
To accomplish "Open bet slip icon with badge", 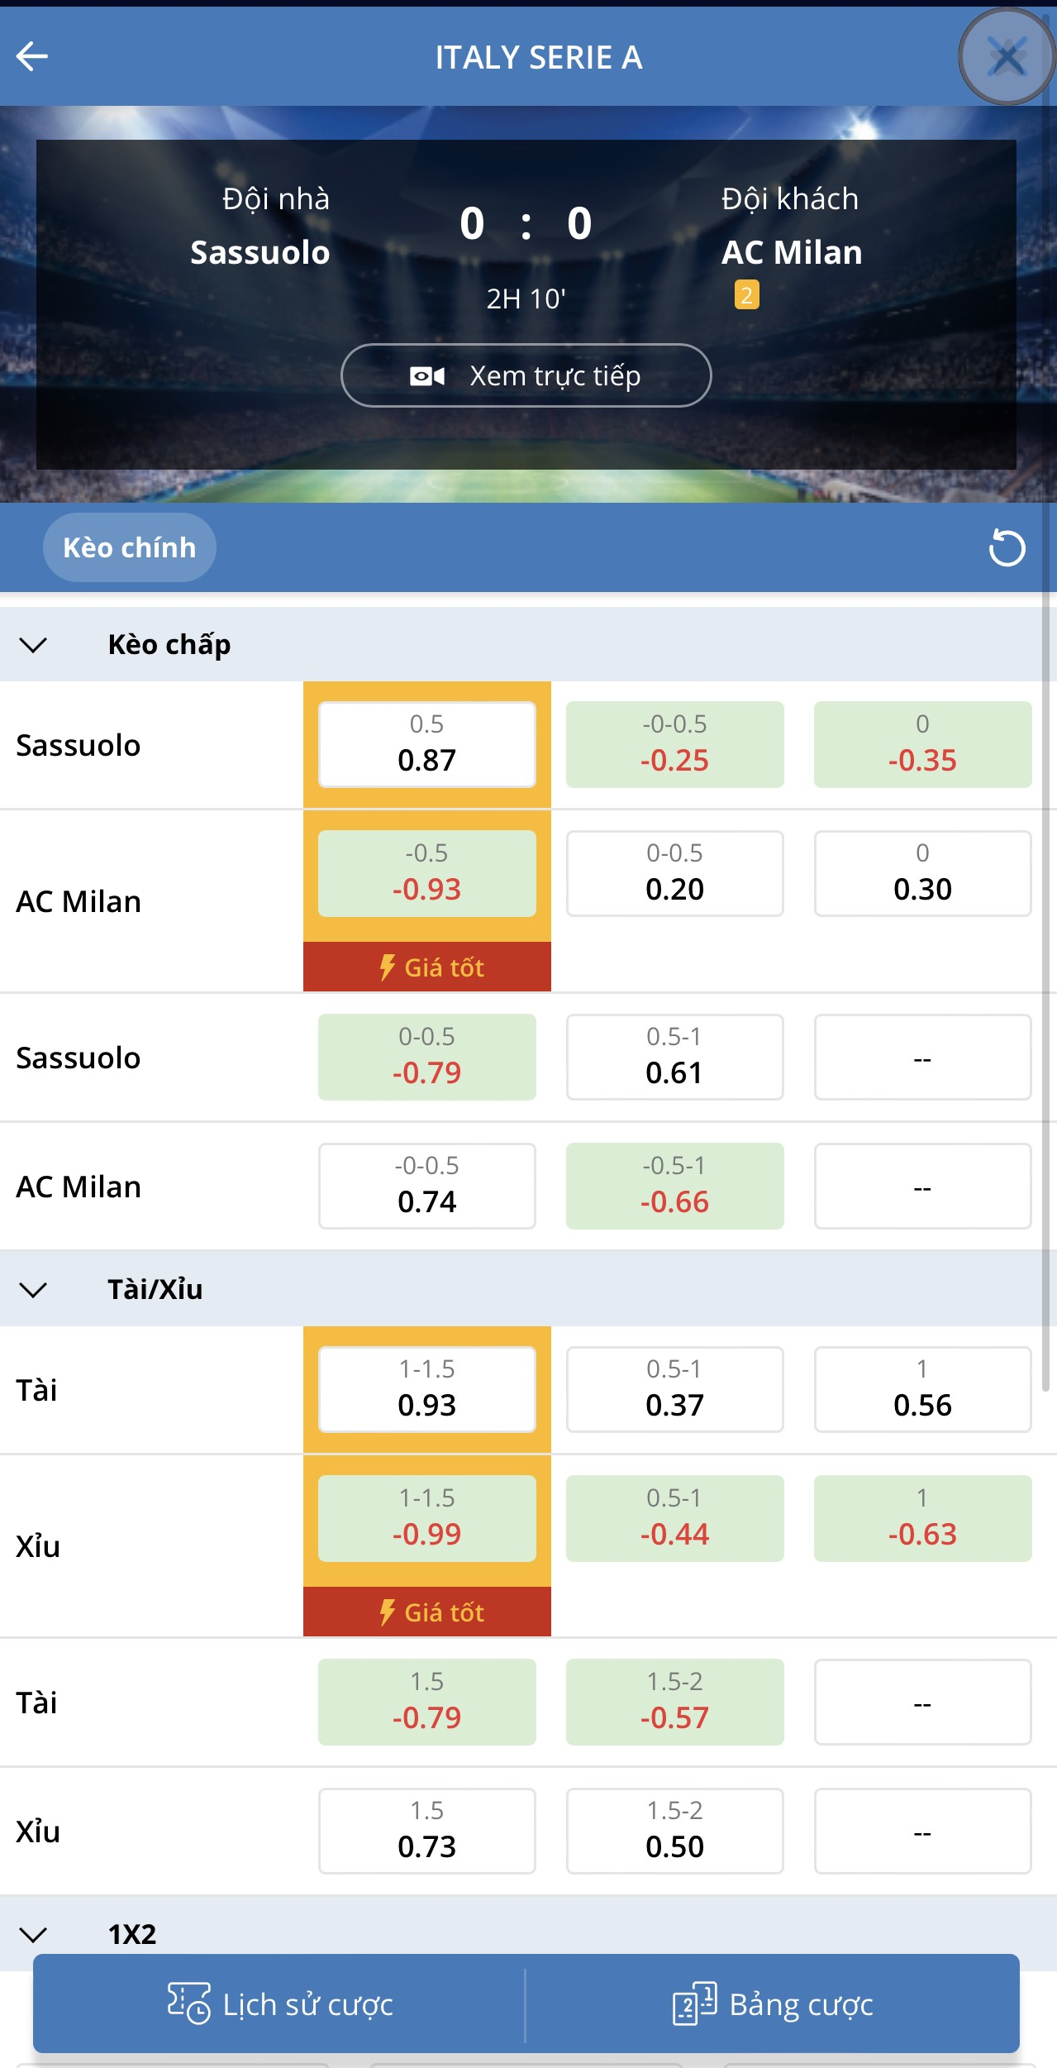I will pyautogui.click(x=694, y=2004).
